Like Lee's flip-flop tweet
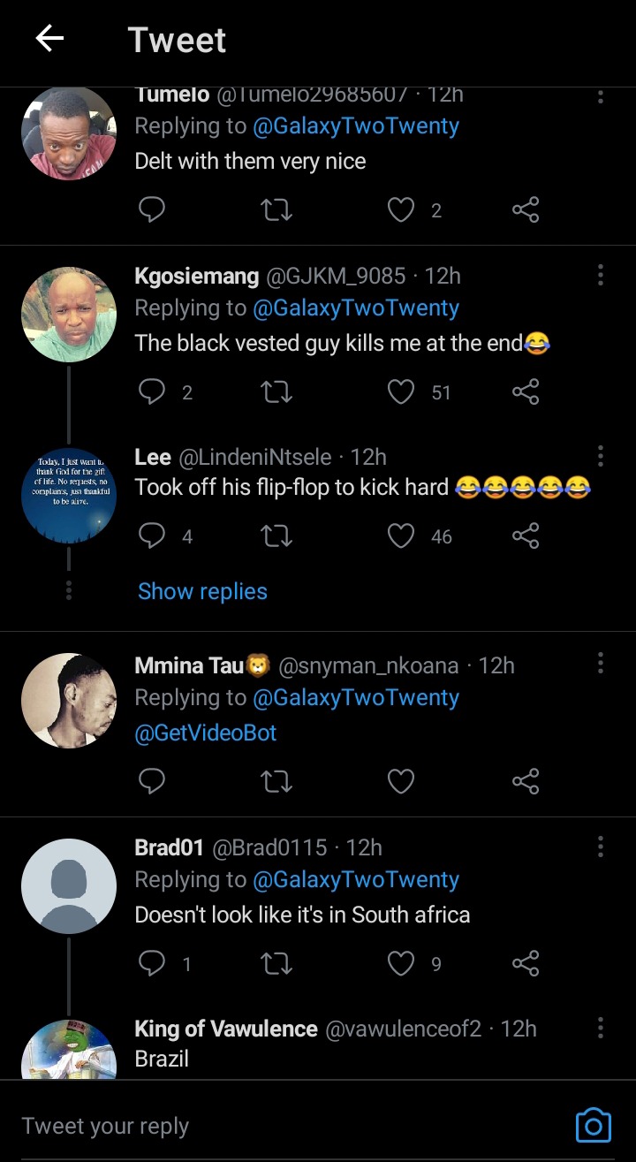636x1162 pixels. 402,535
